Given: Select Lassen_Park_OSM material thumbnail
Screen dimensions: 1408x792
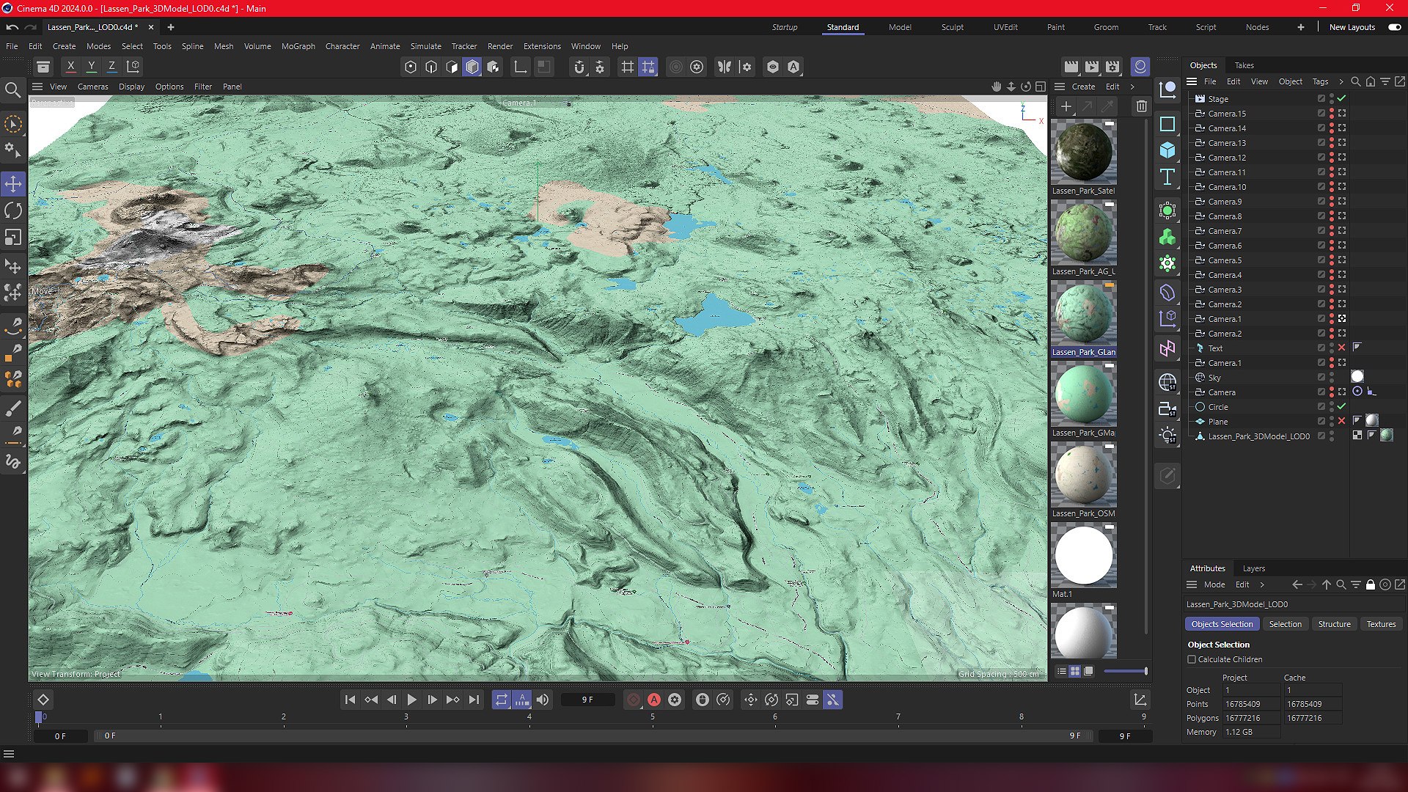Looking at the screenshot, I should click(x=1083, y=474).
